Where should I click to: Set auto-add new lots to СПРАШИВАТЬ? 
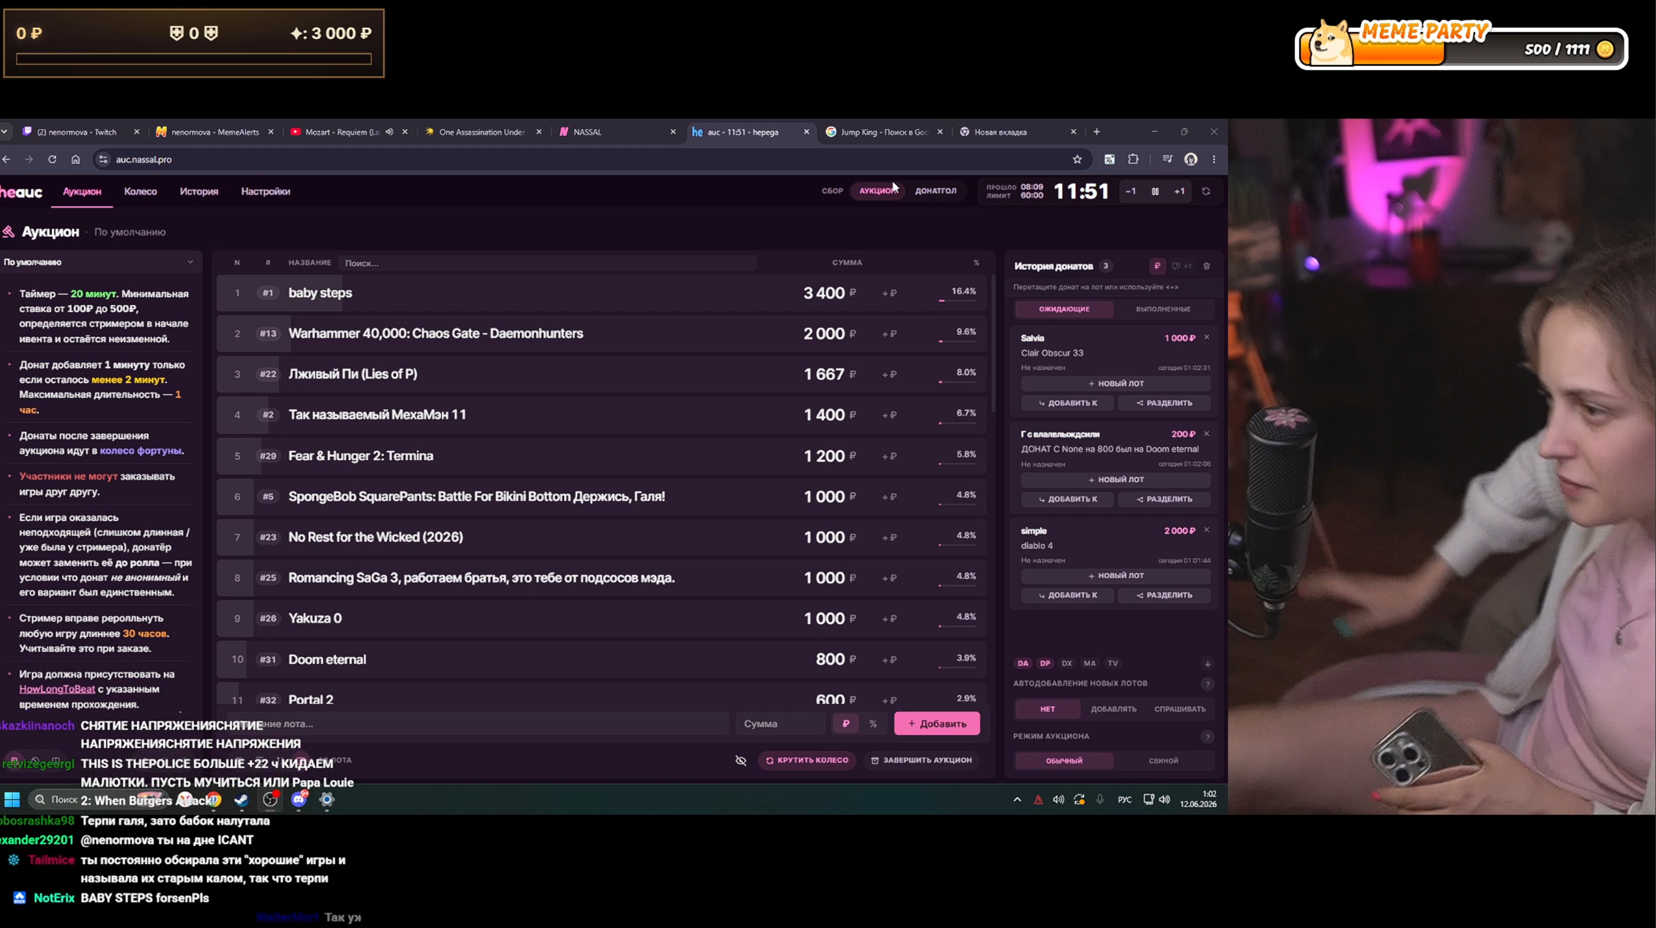click(1180, 708)
